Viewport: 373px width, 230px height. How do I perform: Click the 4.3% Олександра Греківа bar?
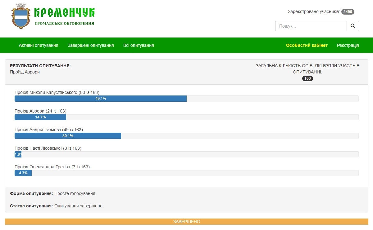[23, 173]
